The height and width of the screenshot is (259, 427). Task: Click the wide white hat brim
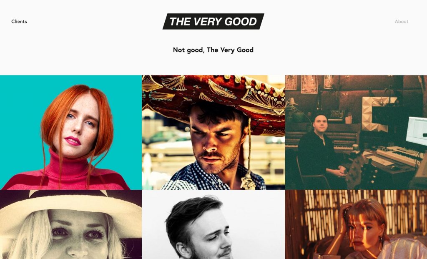pos(71,210)
